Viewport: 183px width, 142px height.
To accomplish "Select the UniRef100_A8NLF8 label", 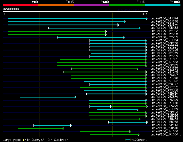I will point(164,119).
